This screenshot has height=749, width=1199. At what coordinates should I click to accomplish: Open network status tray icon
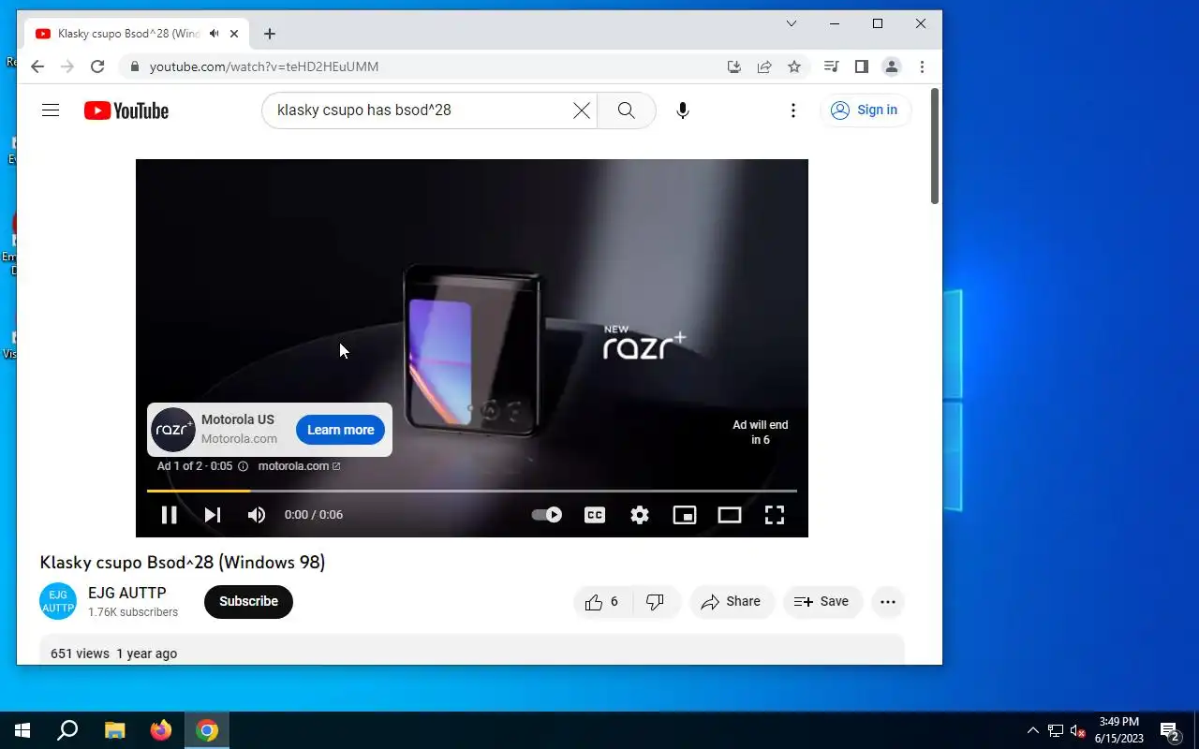coord(1056,730)
